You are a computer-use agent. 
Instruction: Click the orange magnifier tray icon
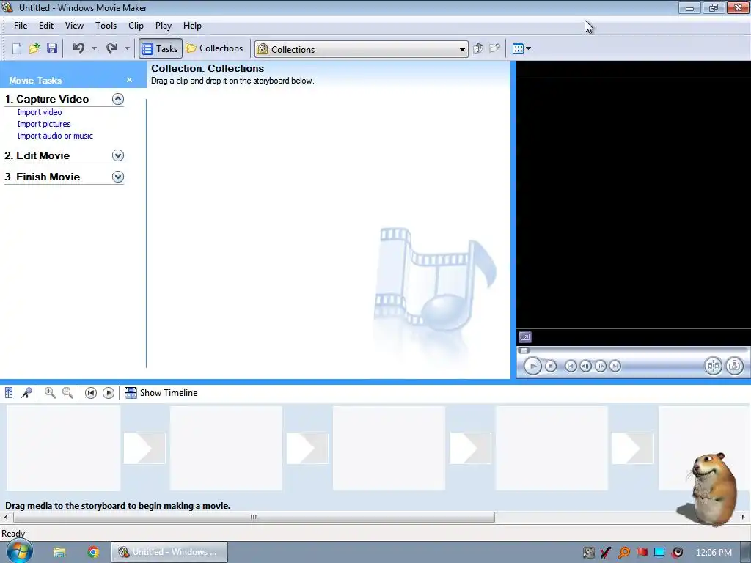tap(624, 553)
